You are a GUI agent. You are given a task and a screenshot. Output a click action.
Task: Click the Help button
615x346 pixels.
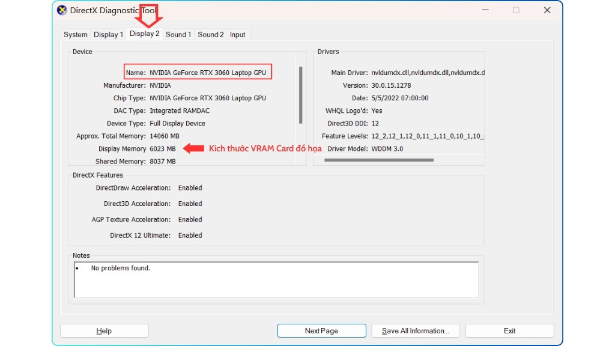[104, 330]
